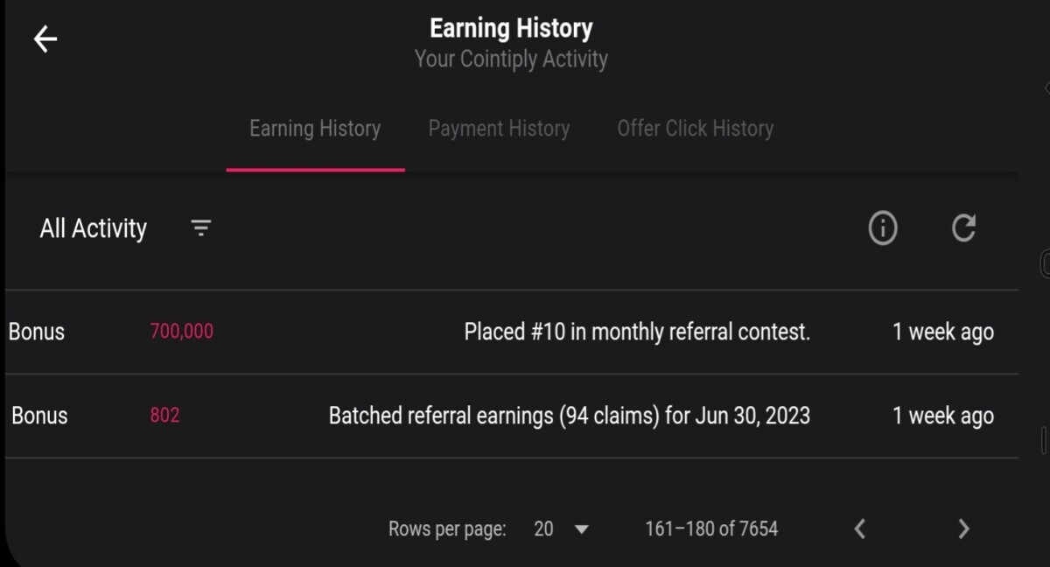
Task: Open the All Activity filter selector
Action: click(x=94, y=228)
